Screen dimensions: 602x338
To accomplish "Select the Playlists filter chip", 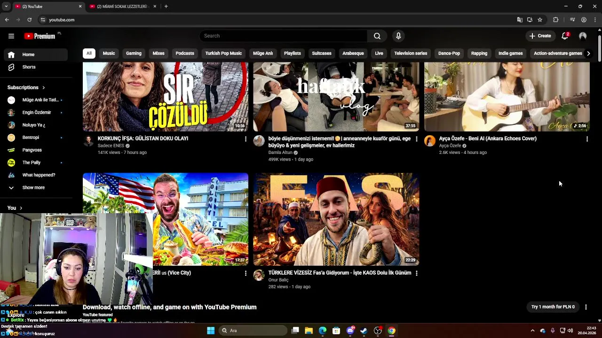I will pyautogui.click(x=292, y=54).
